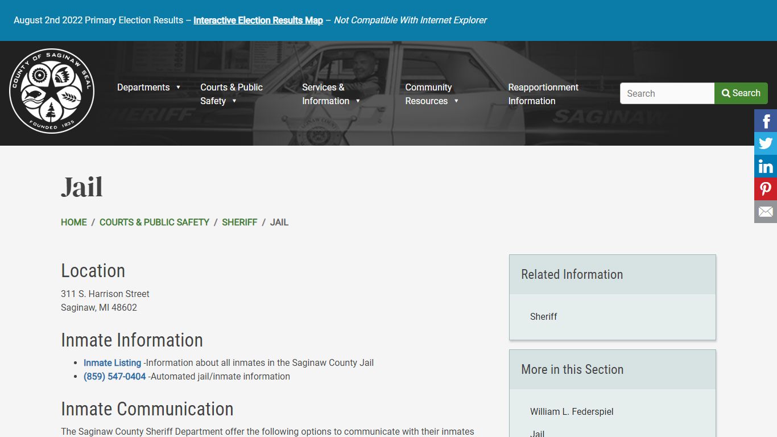
Task: Go to HOME breadcrumb
Action: tap(74, 222)
